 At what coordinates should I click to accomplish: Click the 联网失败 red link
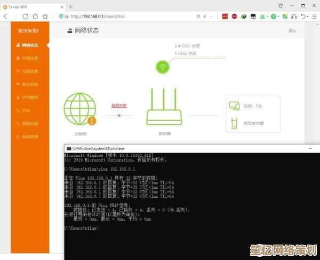tap(119, 106)
